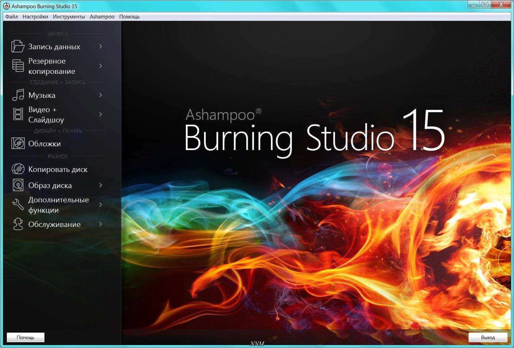The image size is (514, 348).
Task: Click the film strip icon for Видео + Слайдшоу
Action: pos(18,114)
